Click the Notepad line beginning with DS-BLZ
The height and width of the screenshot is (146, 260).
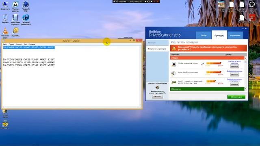(x=29, y=62)
